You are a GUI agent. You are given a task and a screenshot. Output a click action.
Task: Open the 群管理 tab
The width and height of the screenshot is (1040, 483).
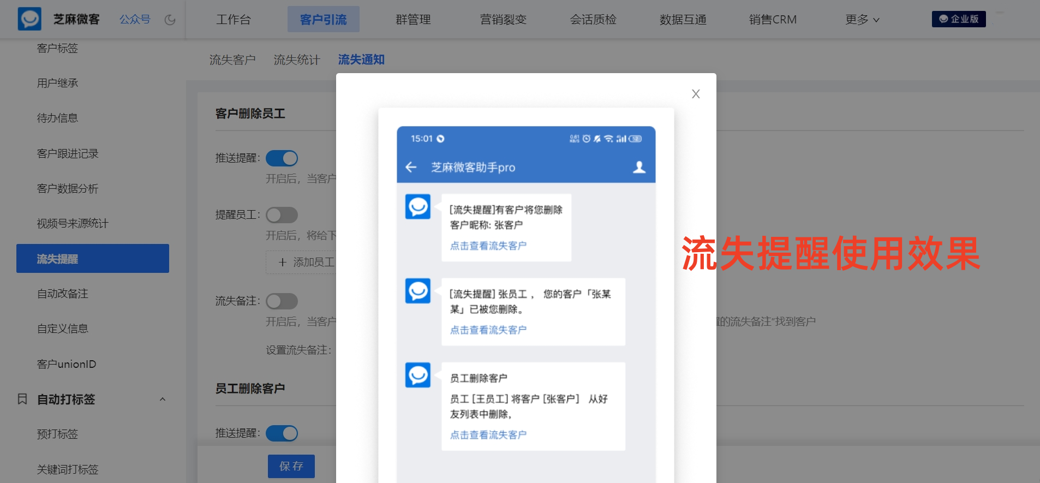[413, 20]
